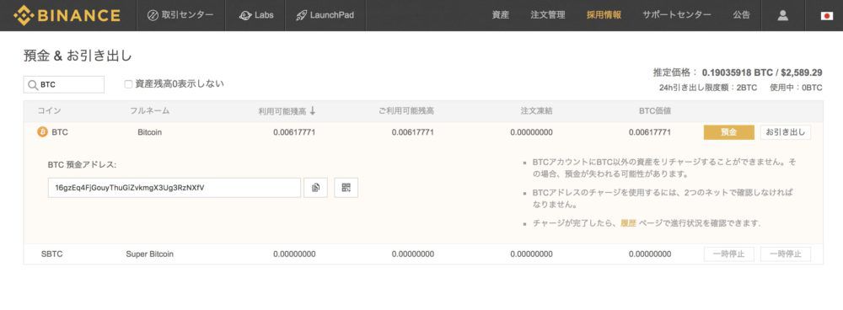843x310 pixels.
Task: Click the coin search field containing BTC
Action: coord(63,85)
